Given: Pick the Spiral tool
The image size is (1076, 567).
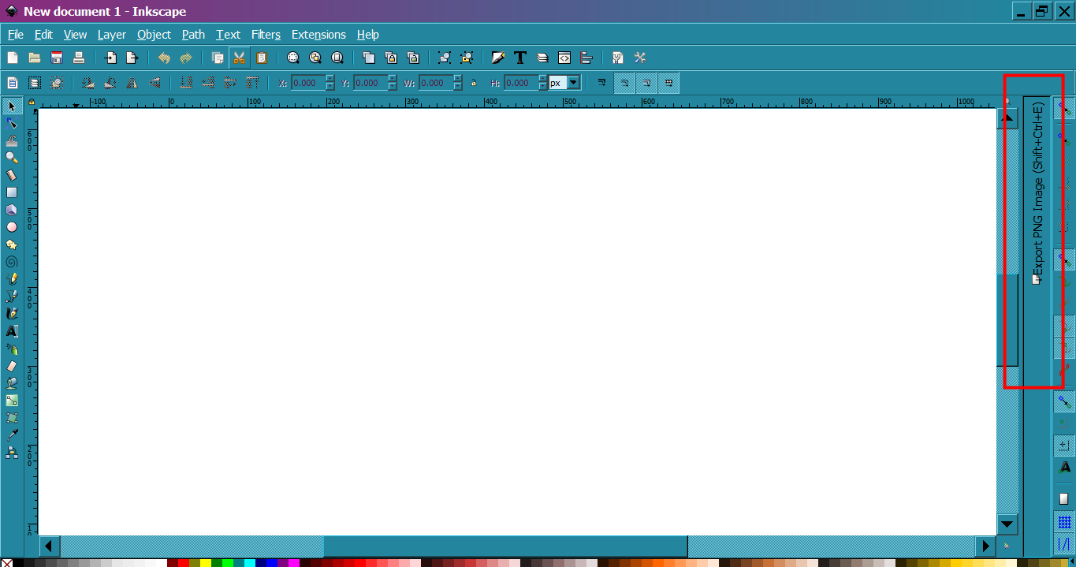Looking at the screenshot, I should click(12, 262).
